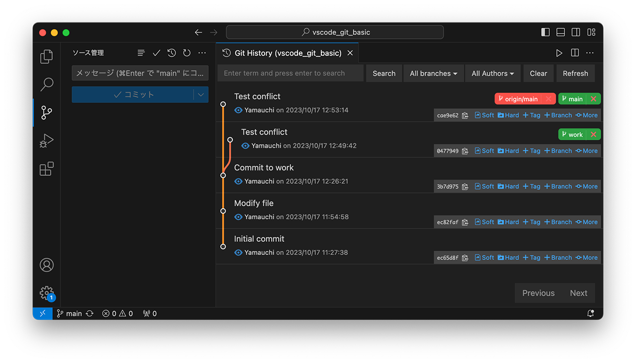This screenshot has height=363, width=636.
Task: Click the view history clock icon in Source Control
Action: click(171, 52)
